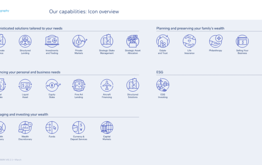Viewport: 262px width, 165px height.
Task: Click the 'ESG' section heading
Action: click(160, 72)
